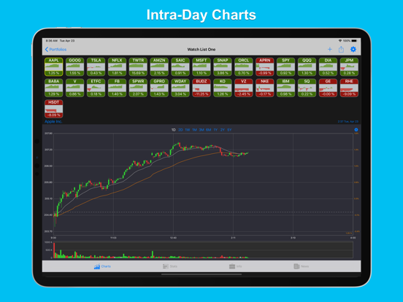Select the ETFC ticker tile
This screenshot has width=403, height=302.
(96, 88)
